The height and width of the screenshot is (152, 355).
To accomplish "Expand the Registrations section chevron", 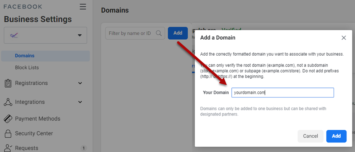I will [x=80, y=83].
